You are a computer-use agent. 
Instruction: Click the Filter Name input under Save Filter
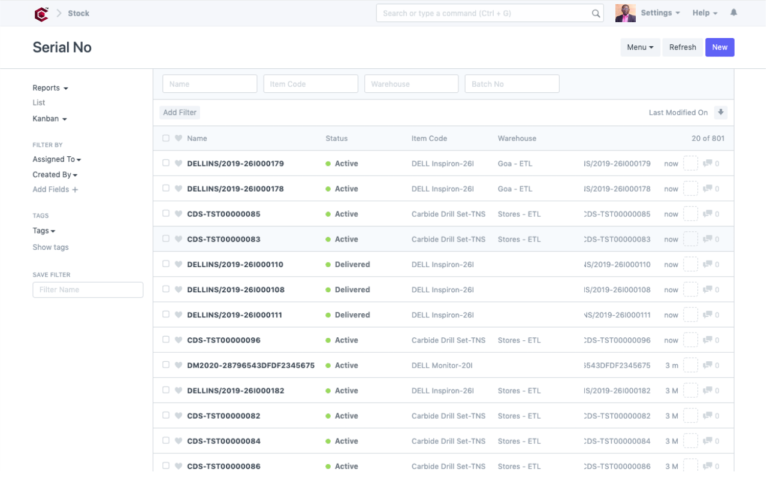pos(87,289)
